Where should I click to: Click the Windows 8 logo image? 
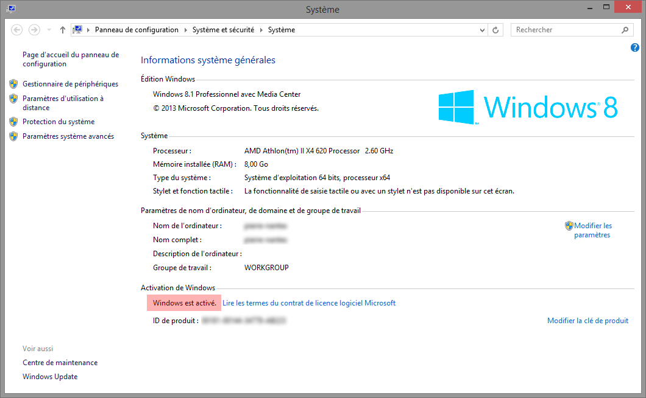click(528, 108)
